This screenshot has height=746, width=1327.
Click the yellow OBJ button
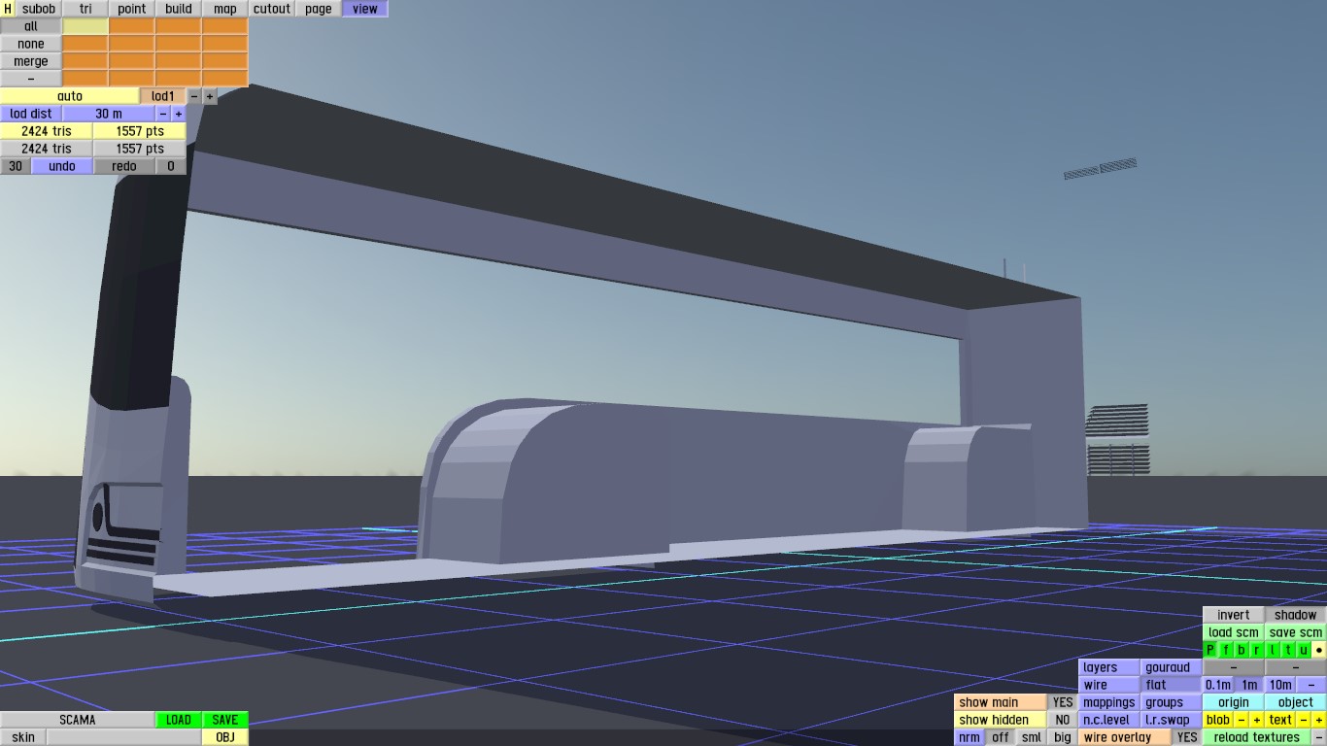point(225,737)
